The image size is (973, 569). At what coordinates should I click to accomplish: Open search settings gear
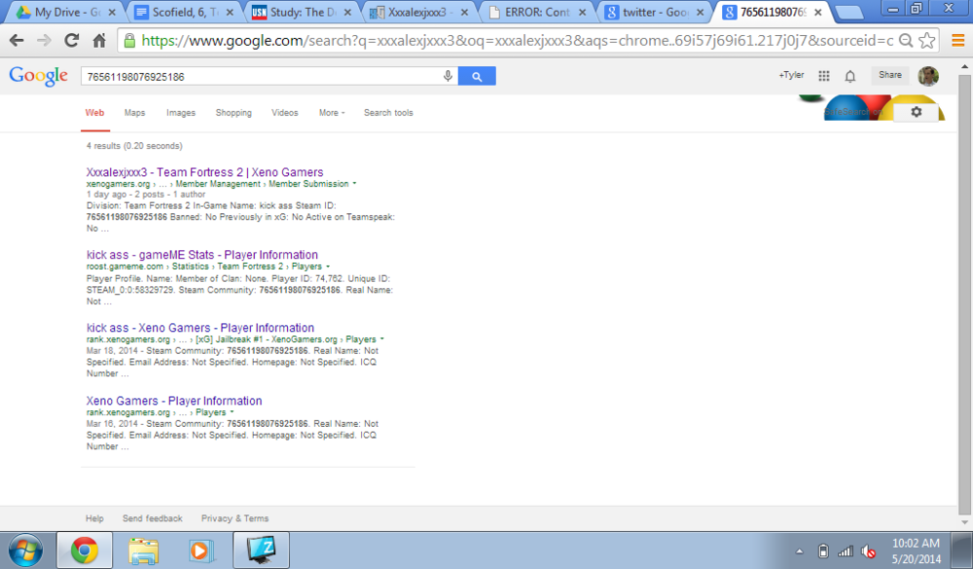(916, 112)
